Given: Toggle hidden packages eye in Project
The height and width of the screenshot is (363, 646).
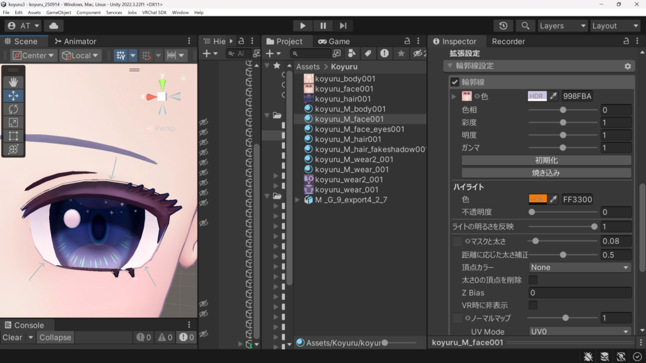Looking at the screenshot, I should (420, 53).
